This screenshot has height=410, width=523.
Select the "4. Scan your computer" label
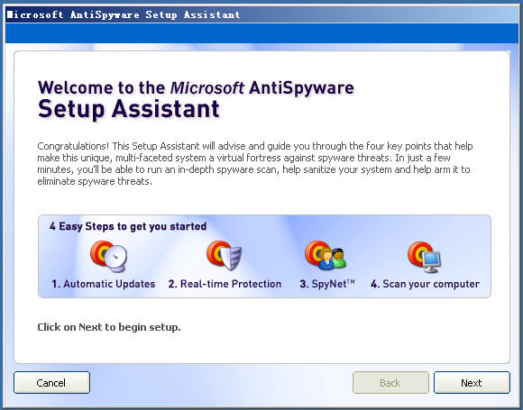(426, 284)
